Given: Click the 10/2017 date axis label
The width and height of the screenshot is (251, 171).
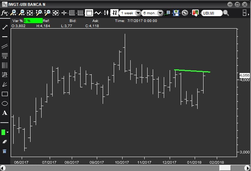Looking at the screenshot, I should tap(122, 163).
